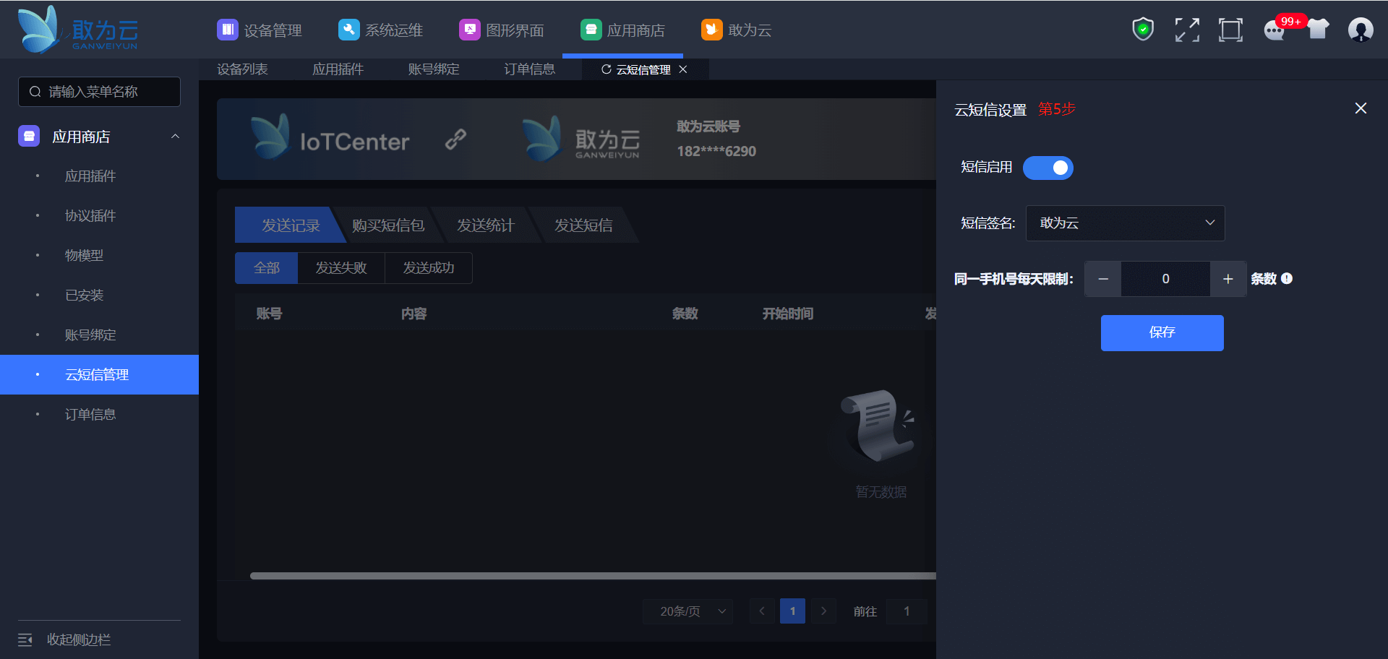Image resolution: width=1388 pixels, height=659 pixels.
Task: Open the 系统运维 top menu
Action: (380, 30)
